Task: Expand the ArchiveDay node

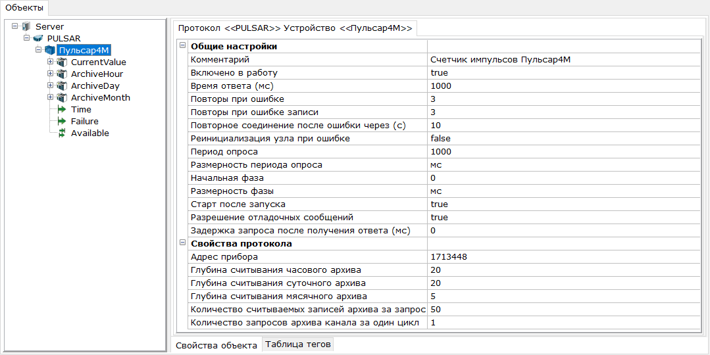Action: [x=50, y=85]
